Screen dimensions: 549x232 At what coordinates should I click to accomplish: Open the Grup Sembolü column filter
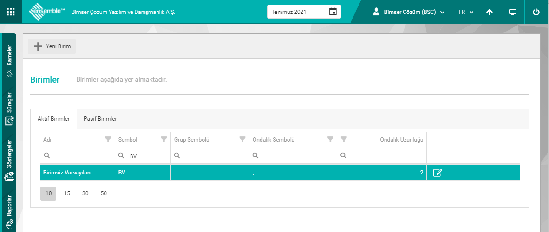242,139
